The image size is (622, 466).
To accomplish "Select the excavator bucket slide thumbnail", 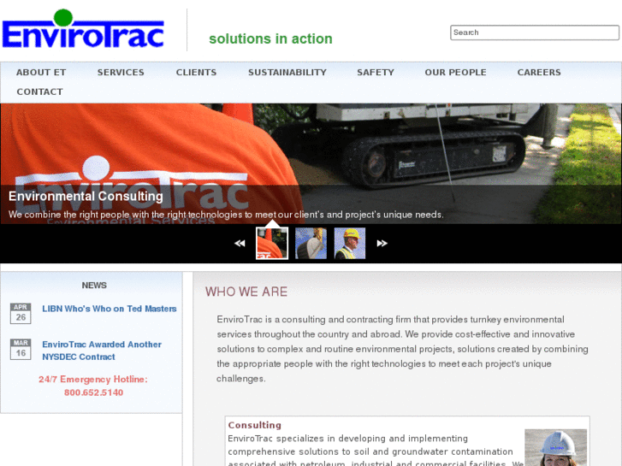I will (x=311, y=243).
